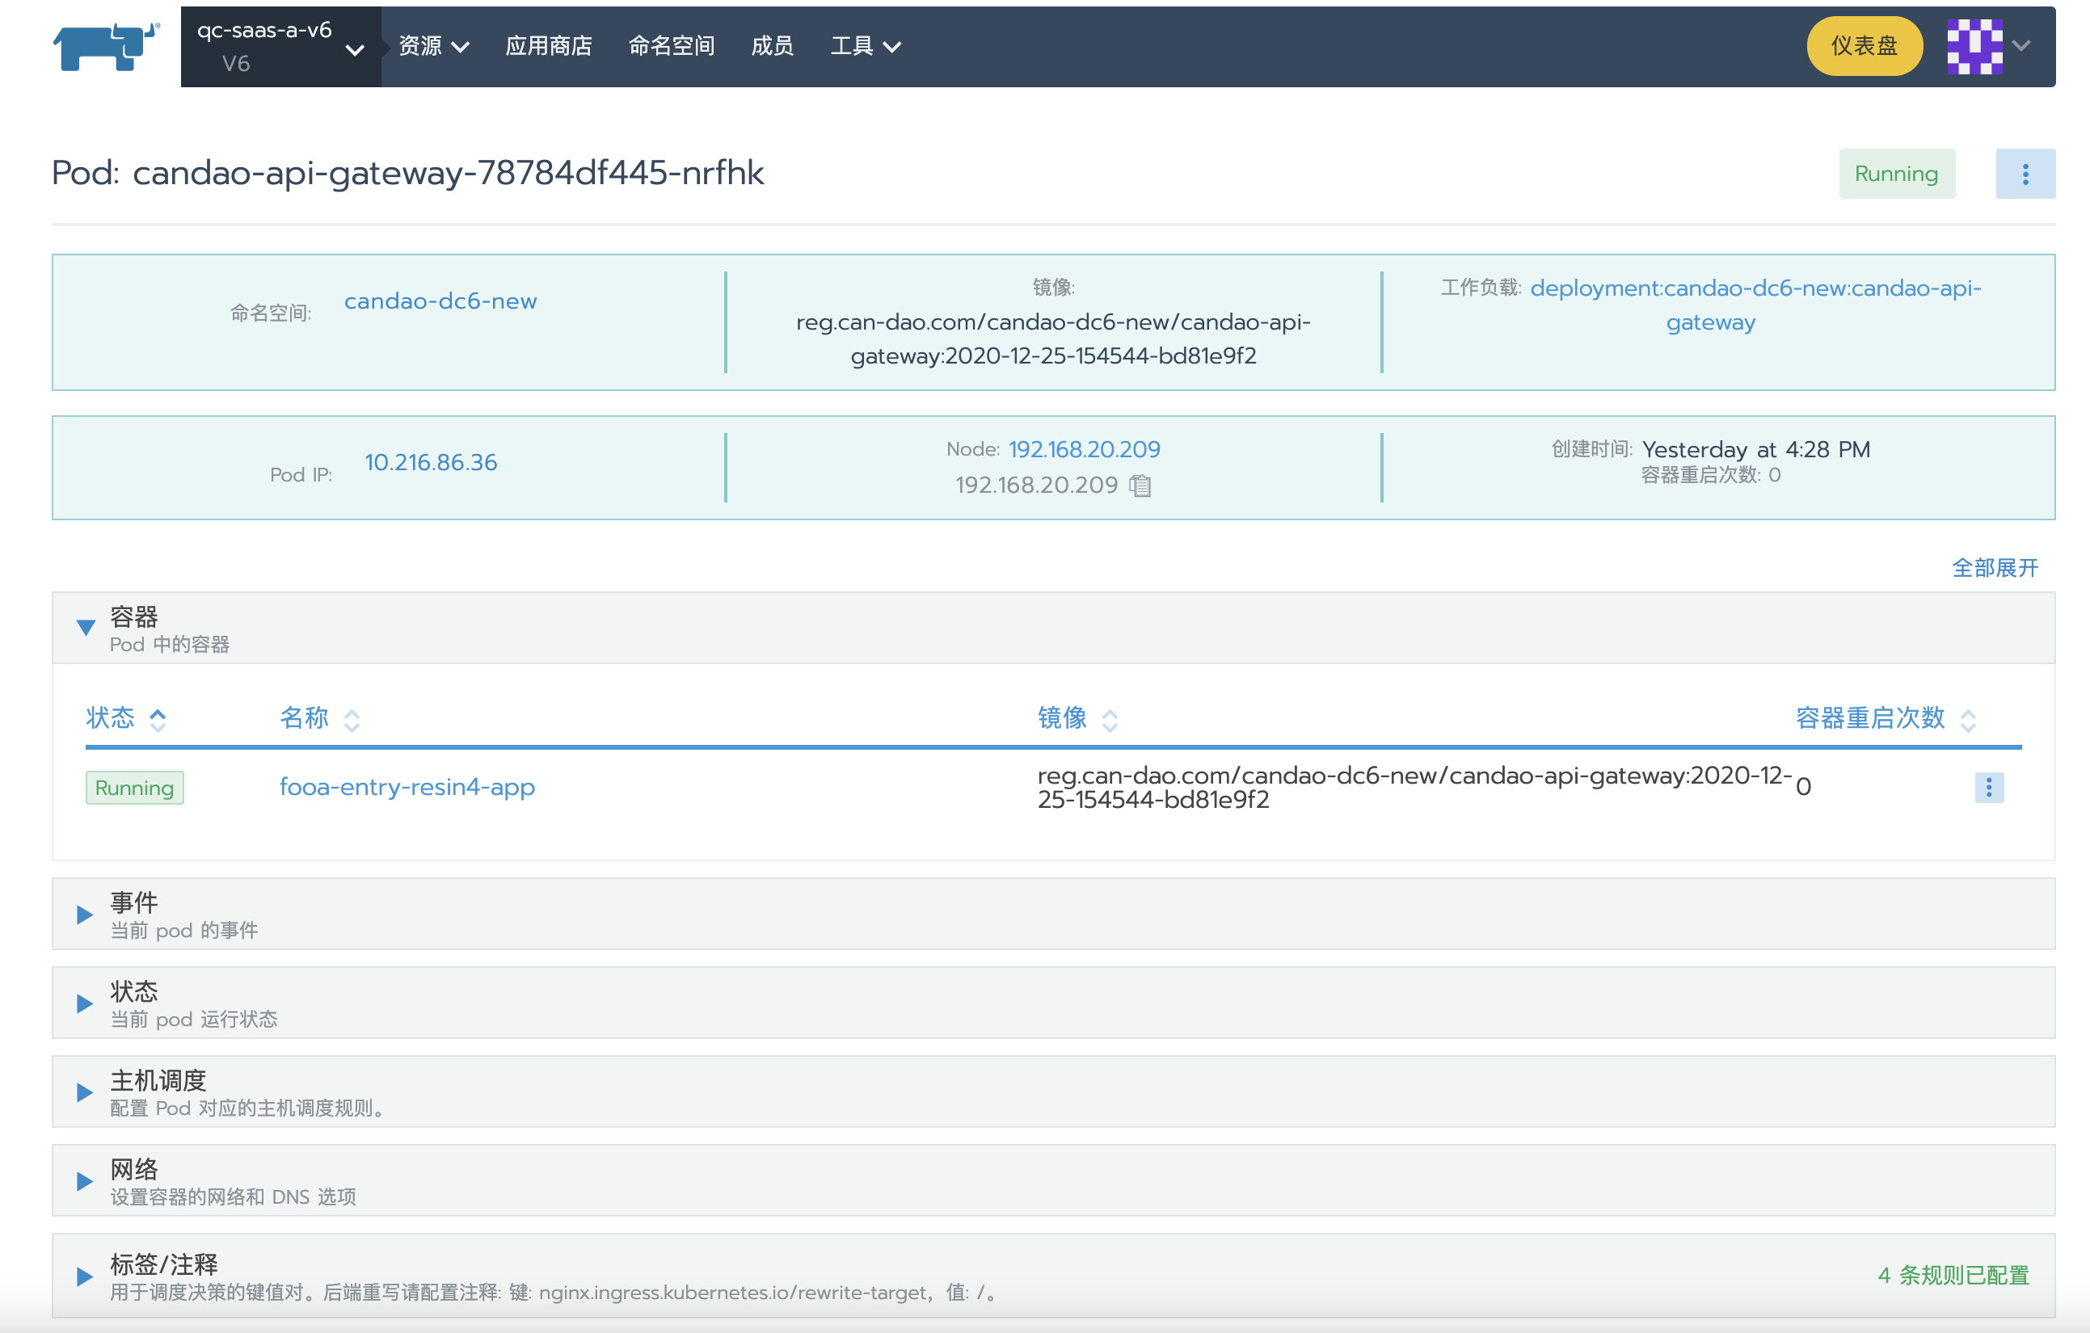This screenshot has width=2090, height=1333.
Task: Open fooa-entry-resin4-app container row actions menu
Action: [1987, 787]
